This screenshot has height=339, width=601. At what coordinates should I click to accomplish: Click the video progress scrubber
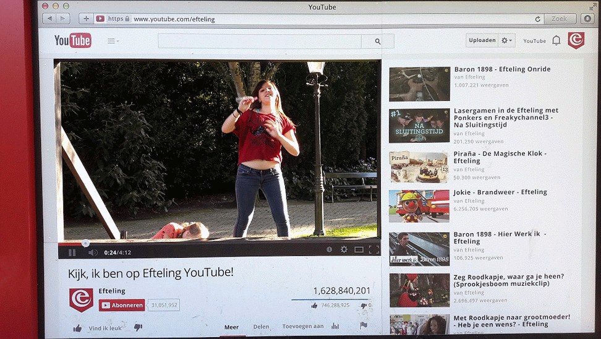point(85,243)
